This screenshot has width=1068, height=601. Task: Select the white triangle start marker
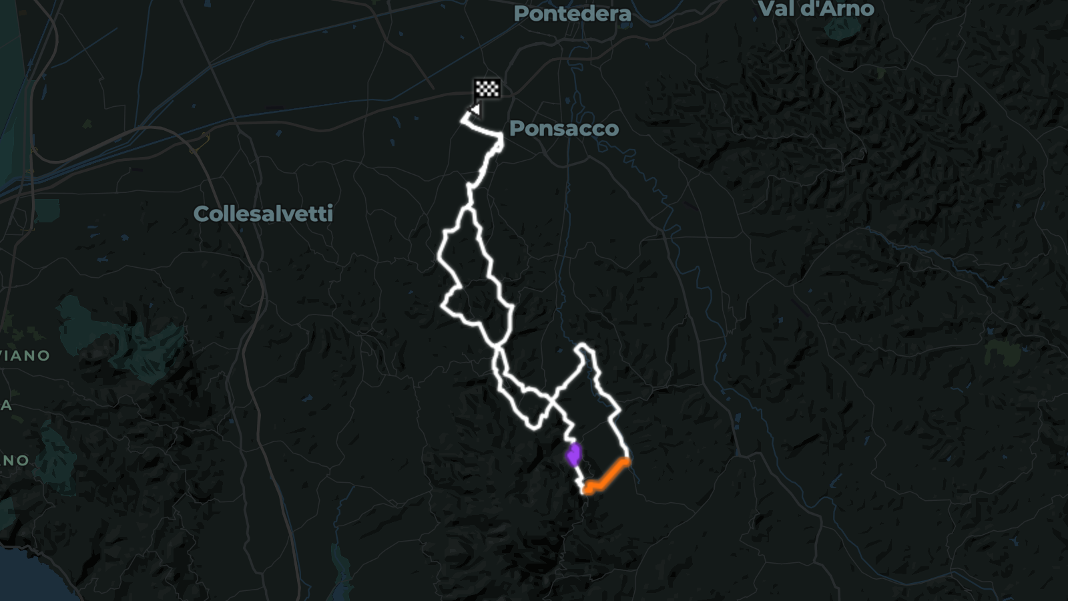(x=475, y=109)
